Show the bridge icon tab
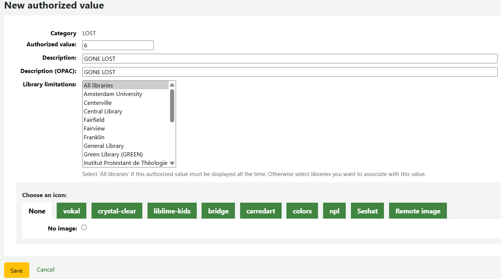The width and height of the screenshot is (501, 279). pos(218,211)
